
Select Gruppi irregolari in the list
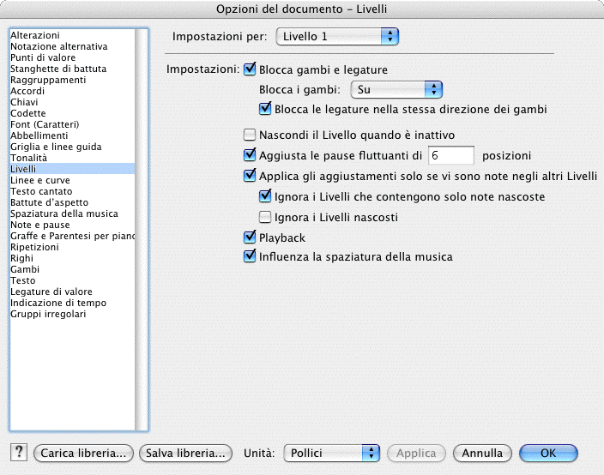coord(48,314)
